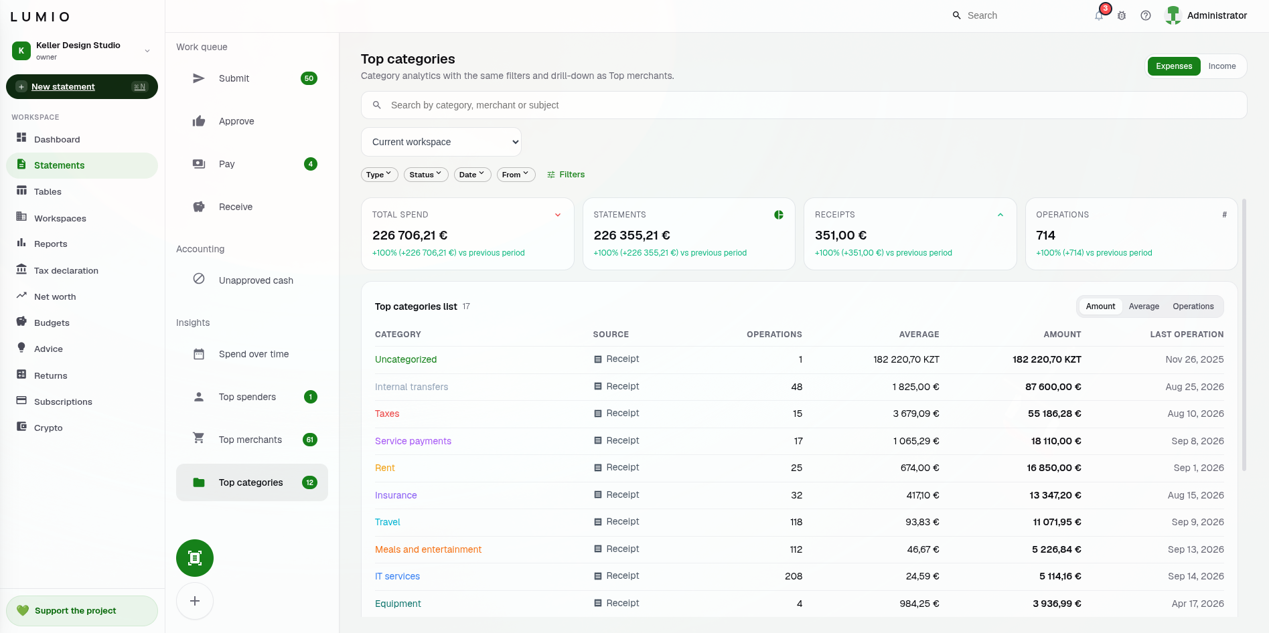
Task: Open the Approve queue item
Action: click(x=252, y=121)
